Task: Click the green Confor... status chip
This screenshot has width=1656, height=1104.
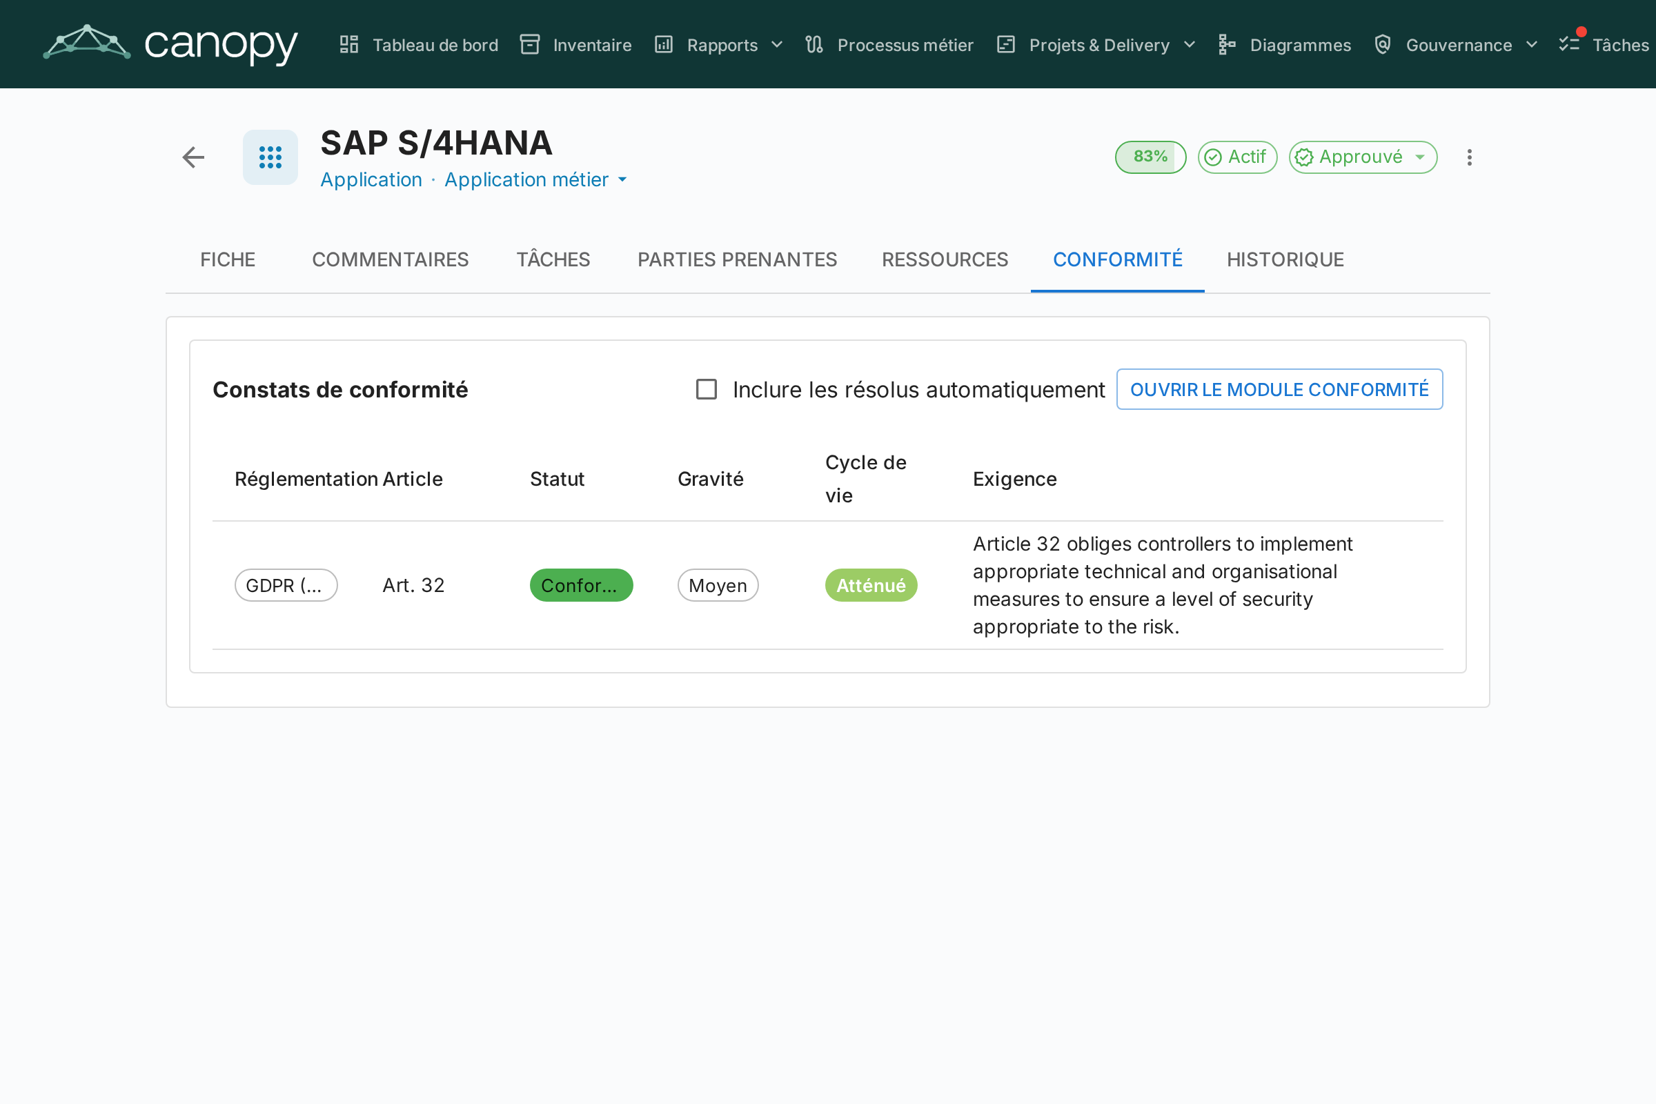Action: [x=581, y=585]
